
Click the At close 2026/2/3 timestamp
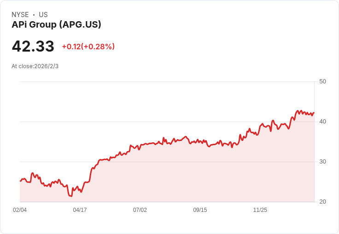click(x=35, y=66)
